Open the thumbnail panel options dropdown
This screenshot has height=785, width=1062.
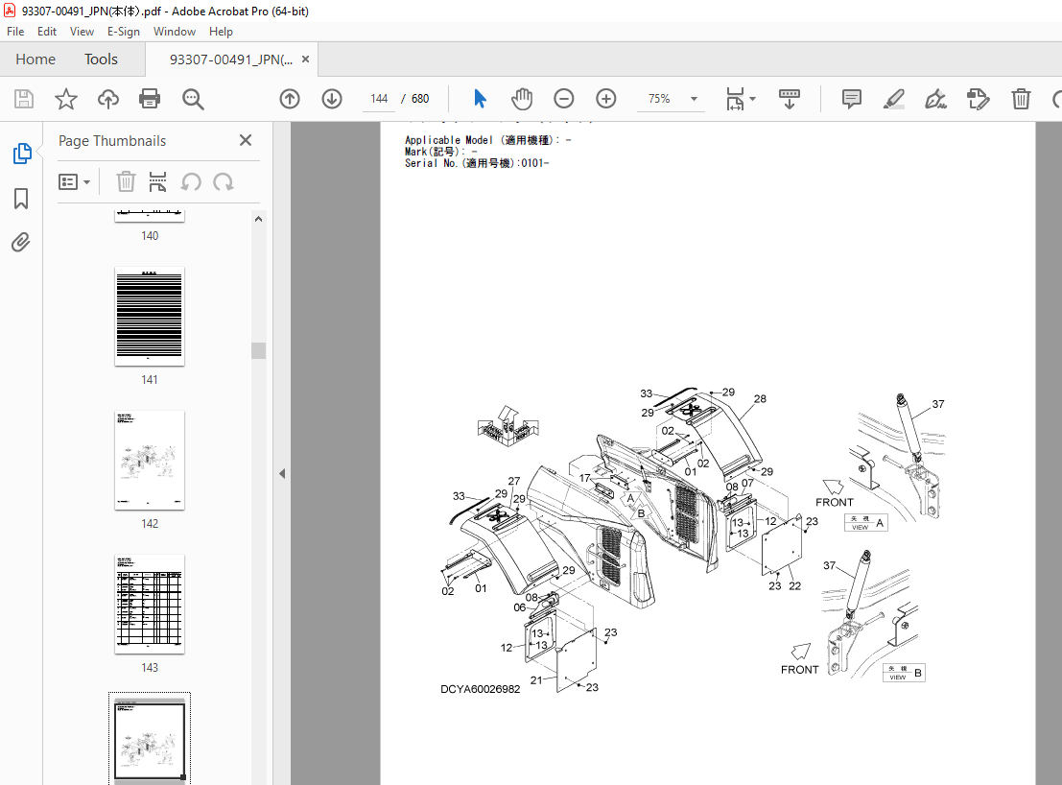(74, 182)
